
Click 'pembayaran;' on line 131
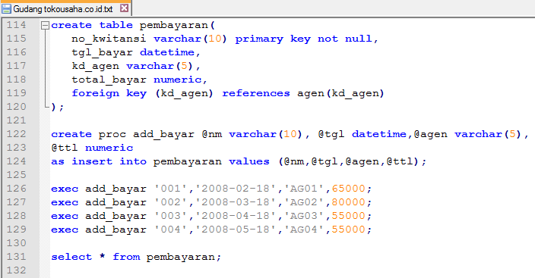pos(184,258)
